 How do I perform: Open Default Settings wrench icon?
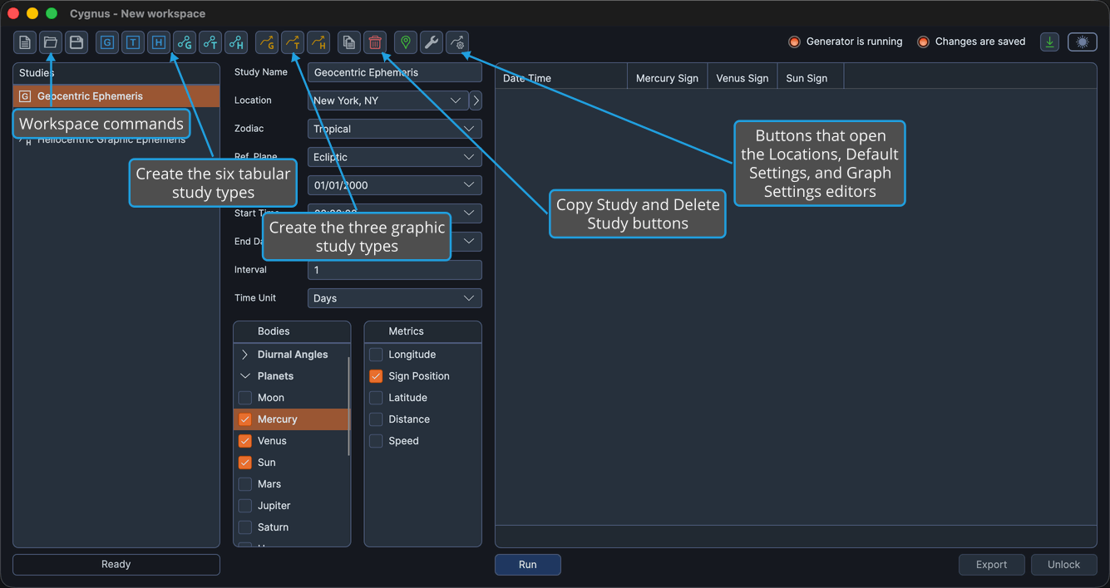tap(432, 42)
